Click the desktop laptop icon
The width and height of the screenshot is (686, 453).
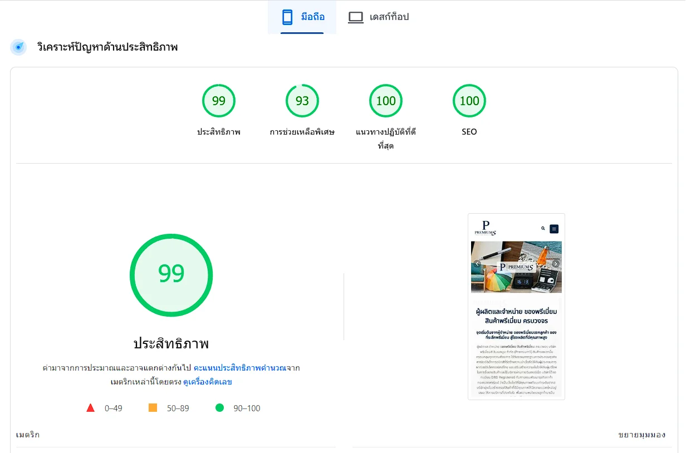tap(355, 17)
